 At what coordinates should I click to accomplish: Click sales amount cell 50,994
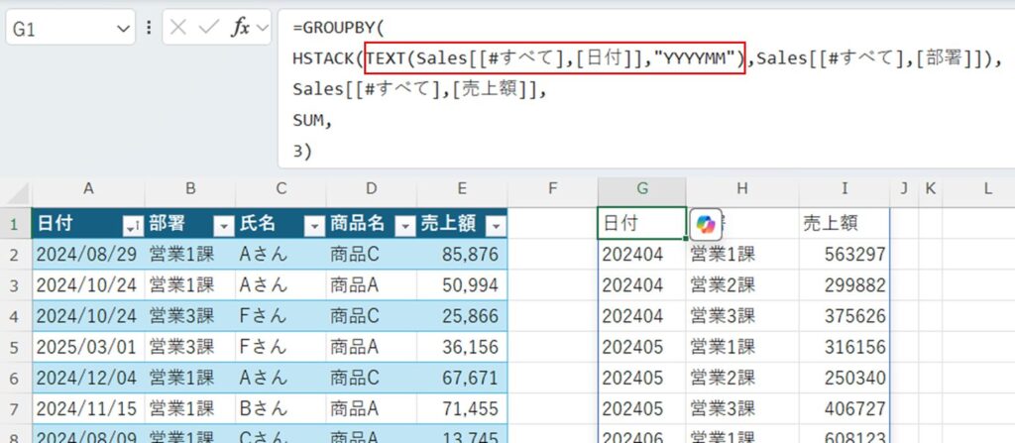click(462, 285)
